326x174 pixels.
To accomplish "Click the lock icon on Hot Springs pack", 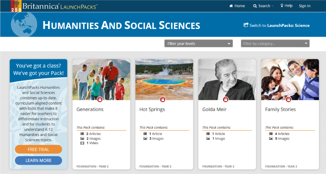I will pyautogui.click(x=163, y=100).
